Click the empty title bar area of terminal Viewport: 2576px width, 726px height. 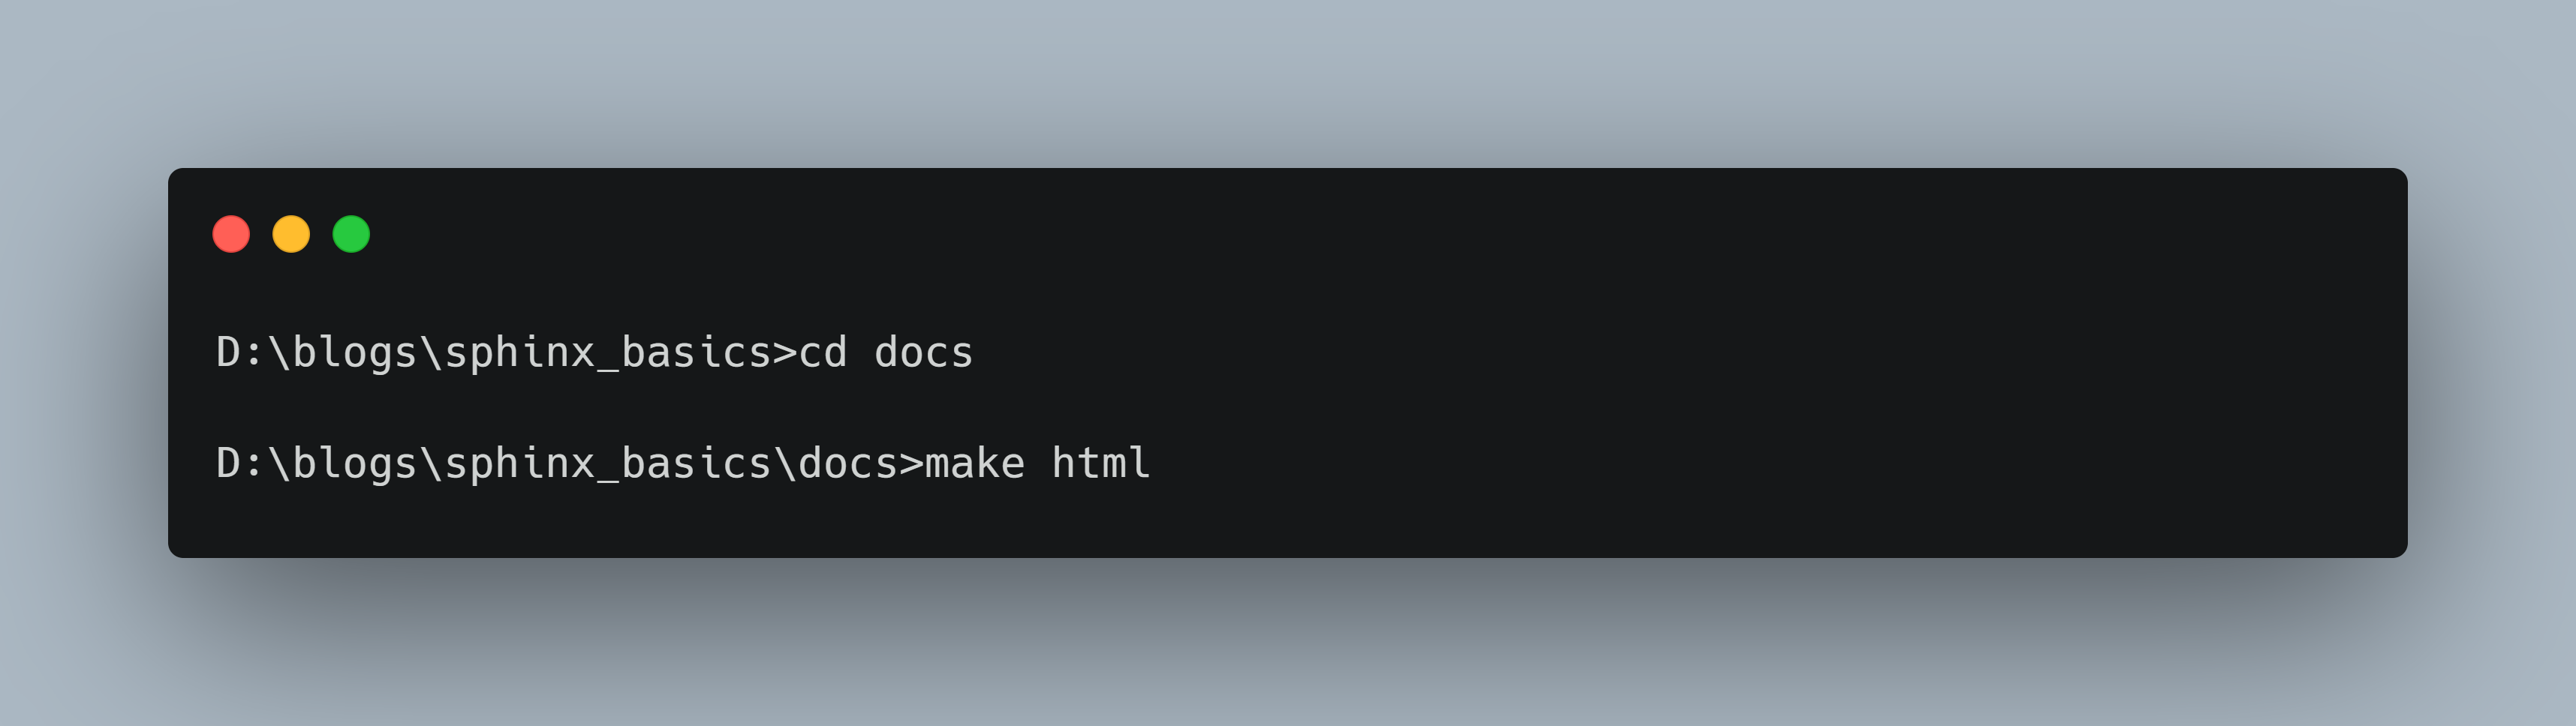(x=1300, y=235)
